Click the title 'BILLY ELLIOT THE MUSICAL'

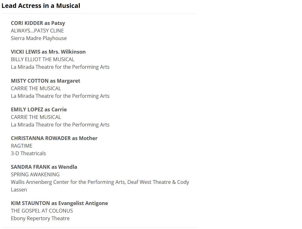pos(43,59)
